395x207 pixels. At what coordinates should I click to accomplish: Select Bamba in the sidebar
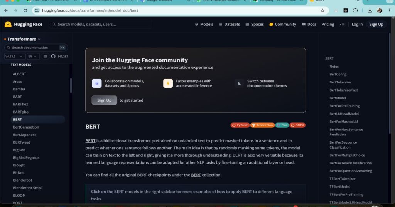19,89
